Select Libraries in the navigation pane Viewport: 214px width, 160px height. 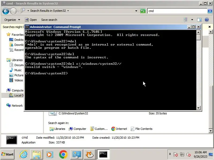pos(14,60)
